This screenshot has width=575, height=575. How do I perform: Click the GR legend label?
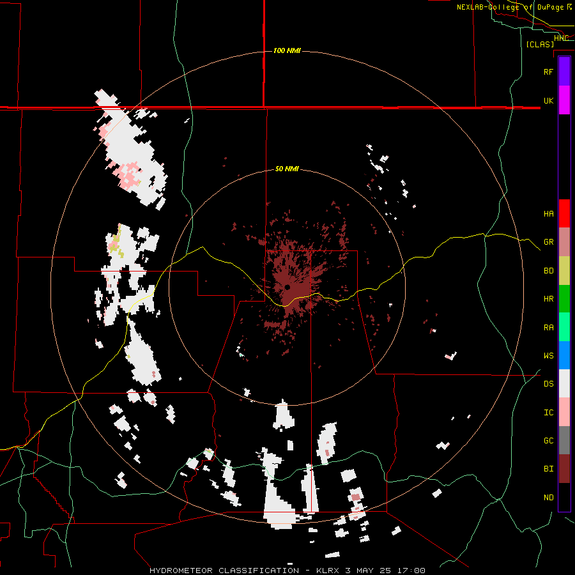548,242
